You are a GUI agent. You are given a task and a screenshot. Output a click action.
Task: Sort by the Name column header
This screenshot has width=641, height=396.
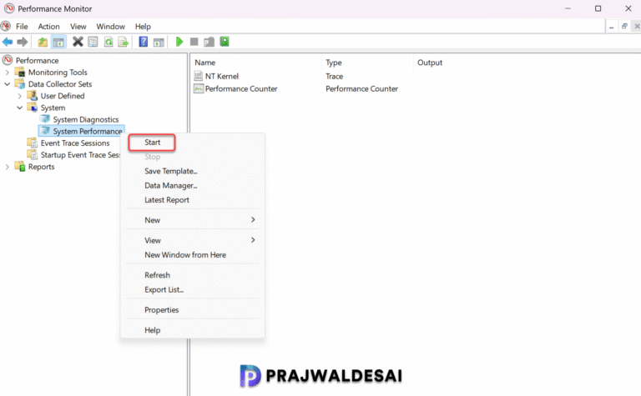204,63
